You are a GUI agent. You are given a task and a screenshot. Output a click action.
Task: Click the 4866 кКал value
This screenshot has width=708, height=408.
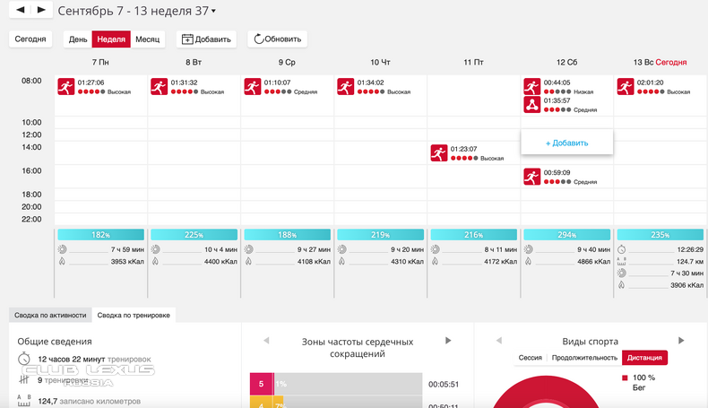[593, 261]
